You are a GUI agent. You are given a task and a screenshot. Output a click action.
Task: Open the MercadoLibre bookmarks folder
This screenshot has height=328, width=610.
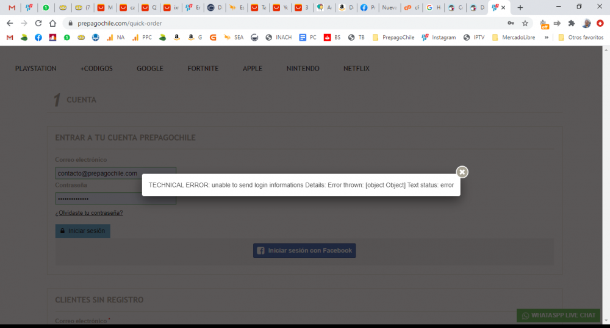point(514,38)
